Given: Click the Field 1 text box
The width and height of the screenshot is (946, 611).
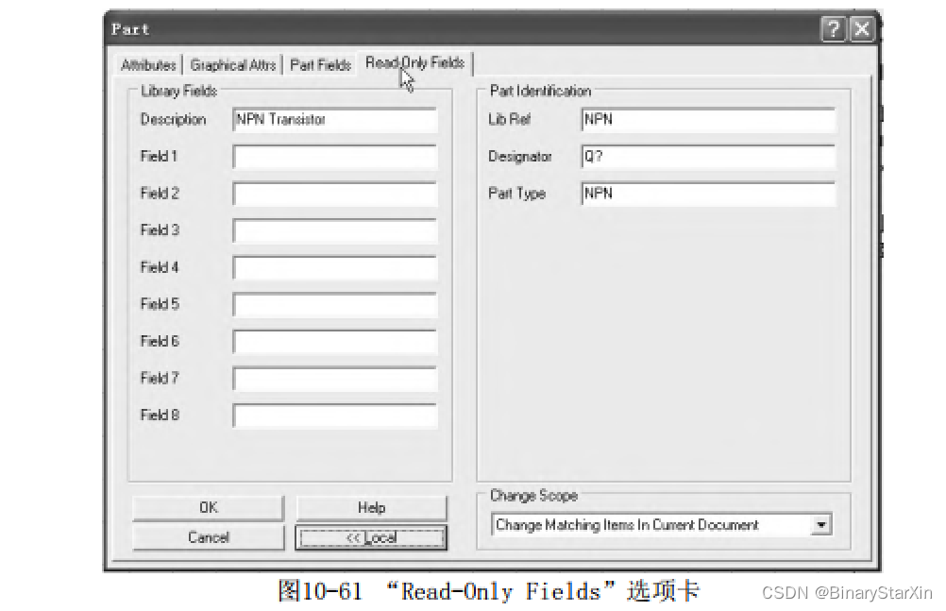Looking at the screenshot, I should 335,157.
